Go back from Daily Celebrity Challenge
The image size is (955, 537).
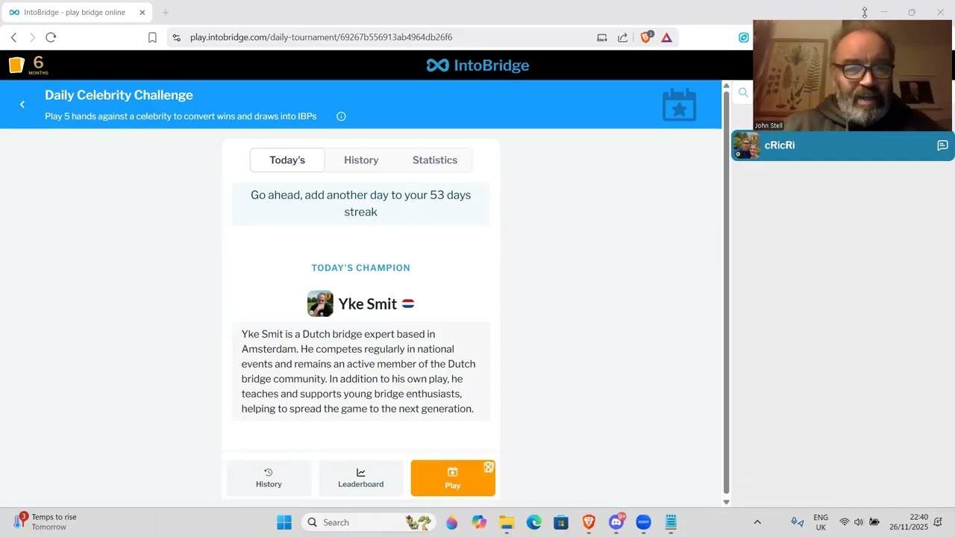click(x=22, y=104)
